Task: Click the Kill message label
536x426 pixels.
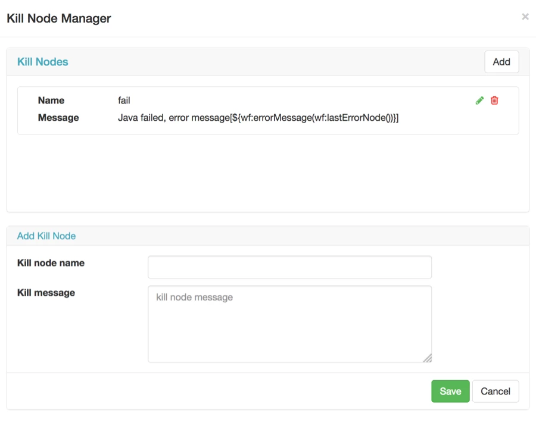Action: [46, 293]
